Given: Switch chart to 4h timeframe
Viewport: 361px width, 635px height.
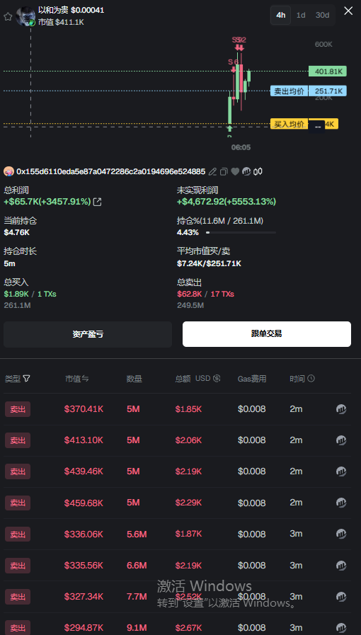Looking at the screenshot, I should (x=281, y=16).
